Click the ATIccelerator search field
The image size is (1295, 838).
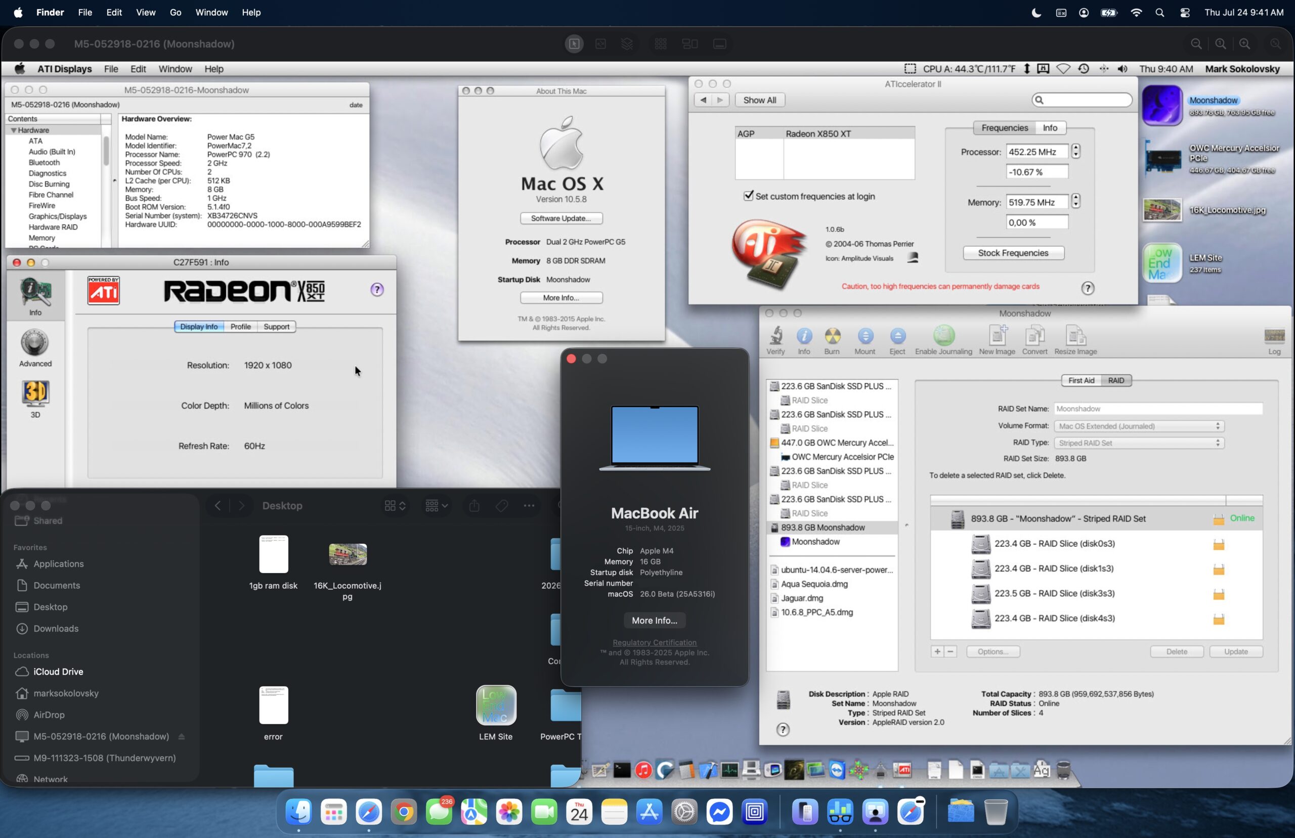pyautogui.click(x=1086, y=100)
